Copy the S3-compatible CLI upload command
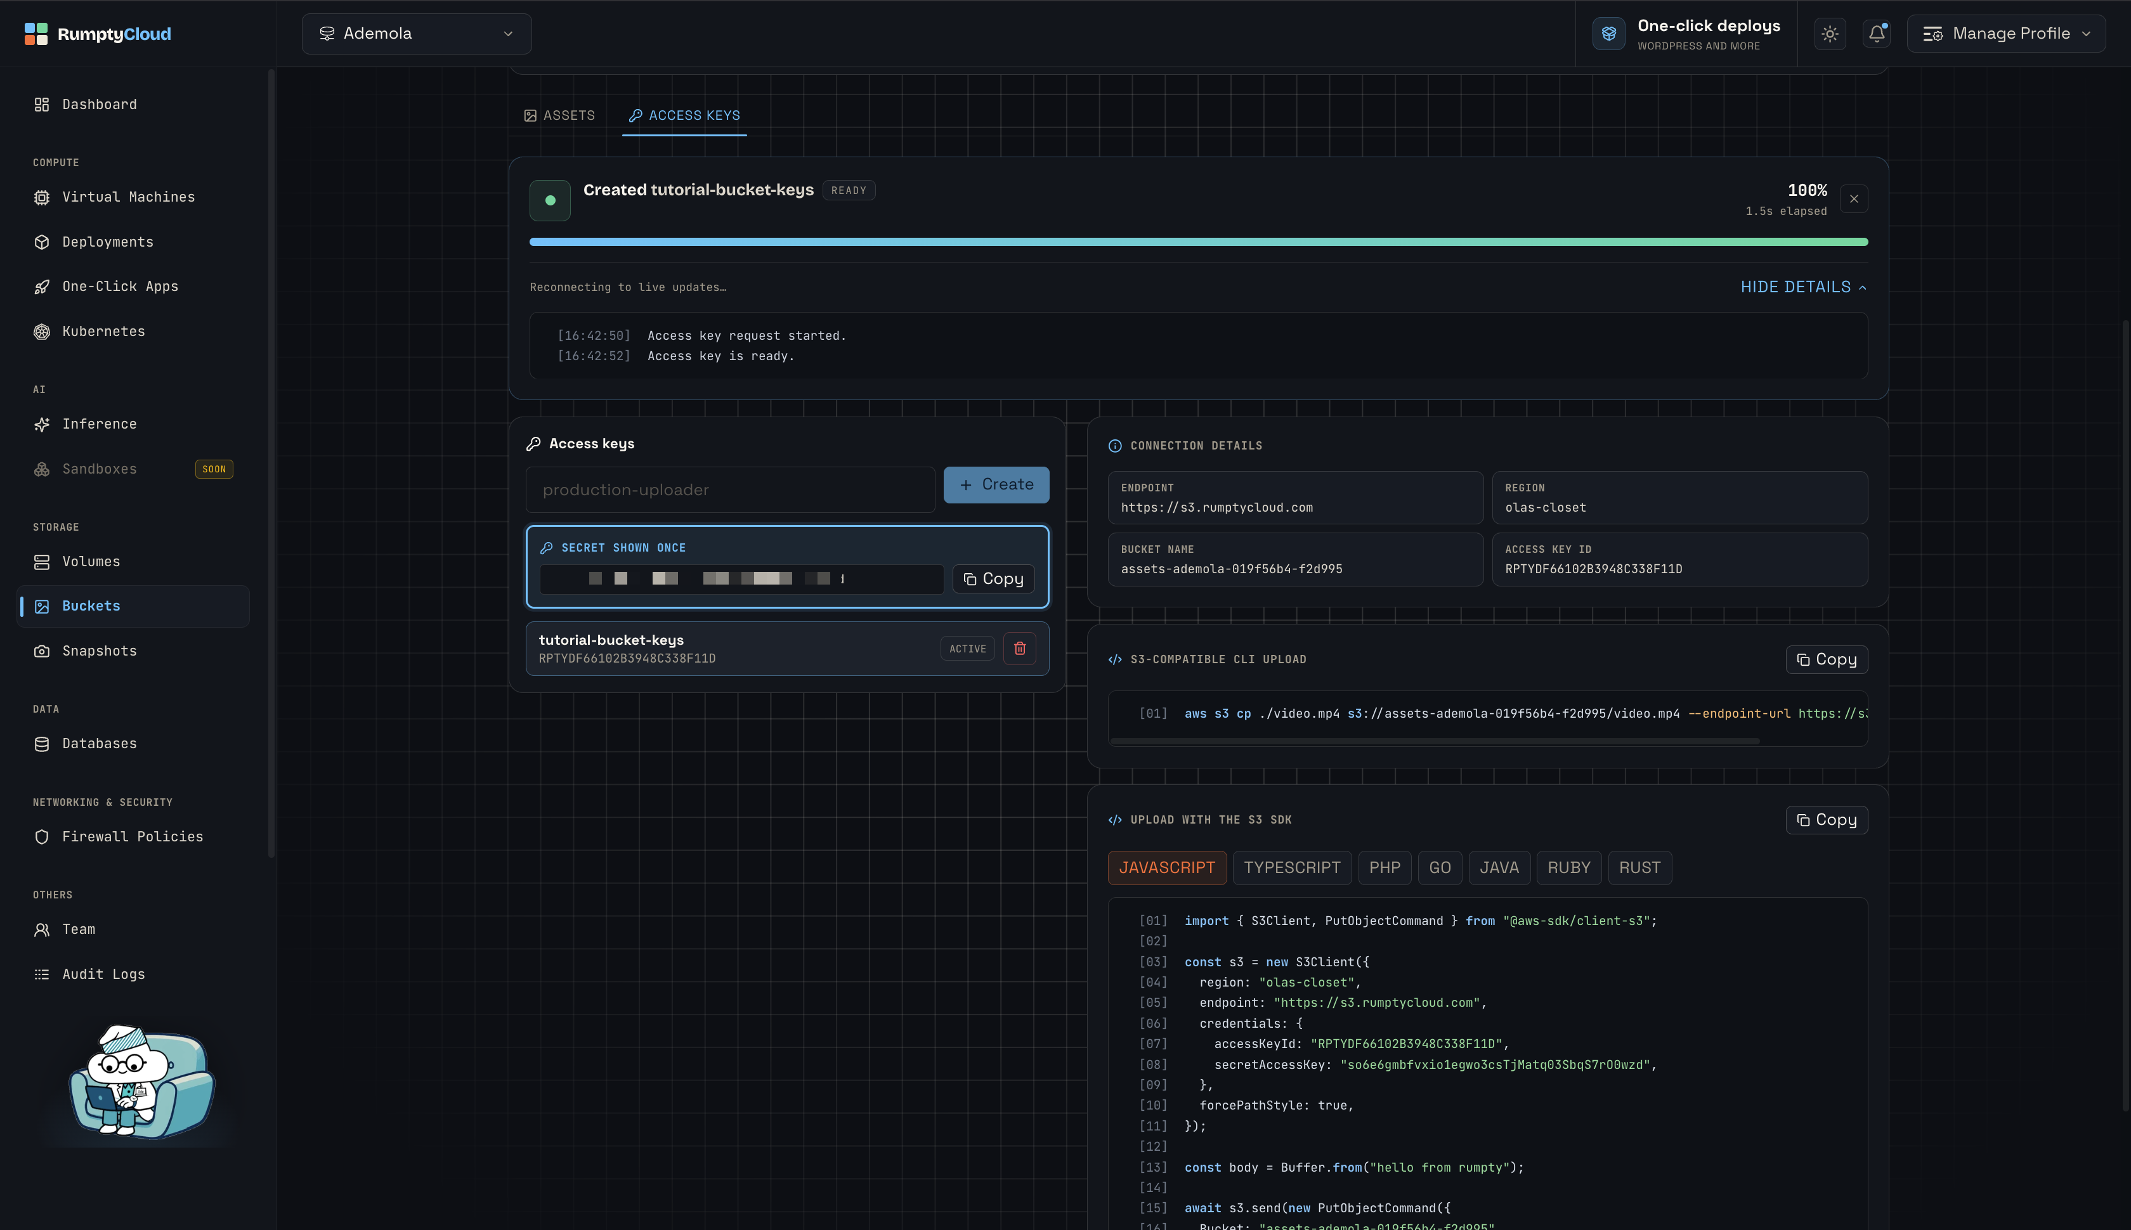Screen dimensions: 2131x1230 (1826, 660)
